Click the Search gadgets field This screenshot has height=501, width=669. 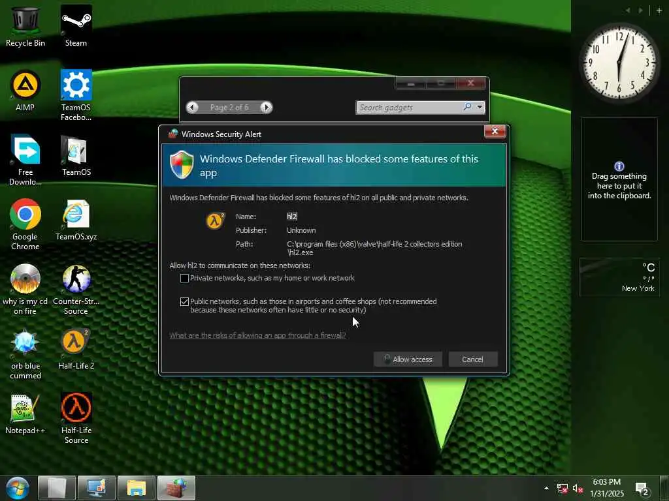click(410, 108)
